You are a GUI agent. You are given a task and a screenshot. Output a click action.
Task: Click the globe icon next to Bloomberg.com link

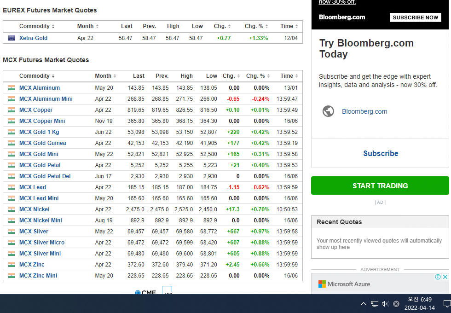click(x=328, y=111)
